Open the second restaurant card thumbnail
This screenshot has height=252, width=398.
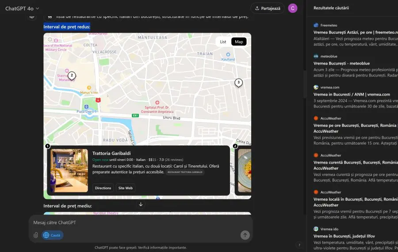pos(245,171)
